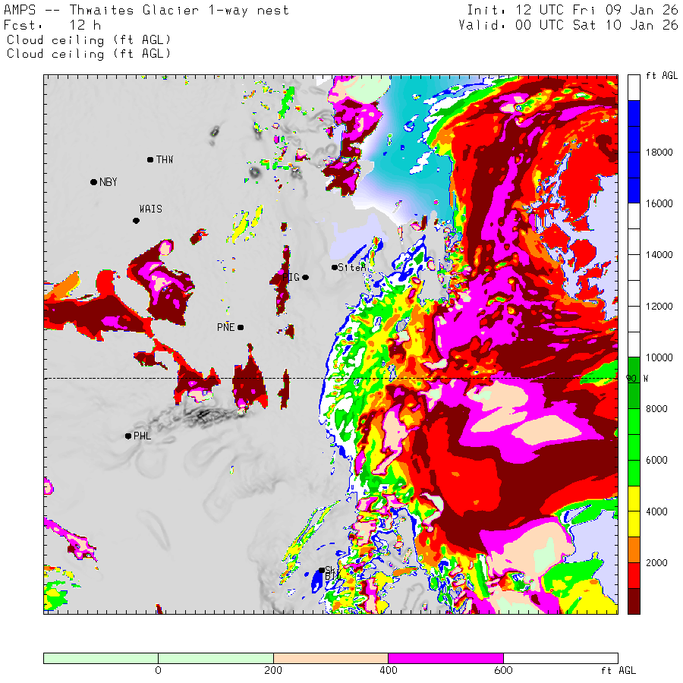The width and height of the screenshot is (683, 683).
Task: Click the AMPS Thwaites Glacier title text
Action: [146, 11]
